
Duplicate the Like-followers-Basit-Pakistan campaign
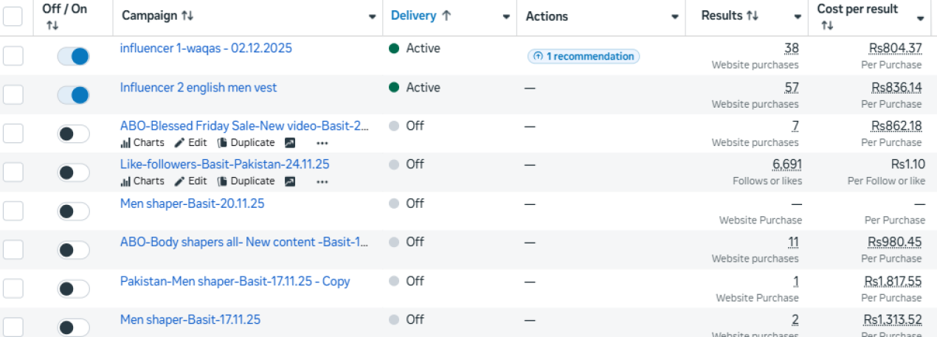click(246, 181)
